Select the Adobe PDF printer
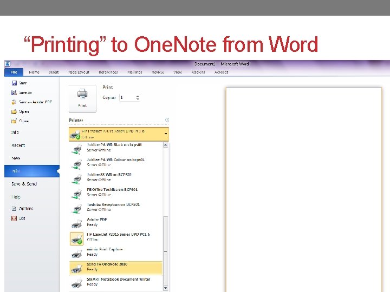The image size is (390, 292). (116, 222)
